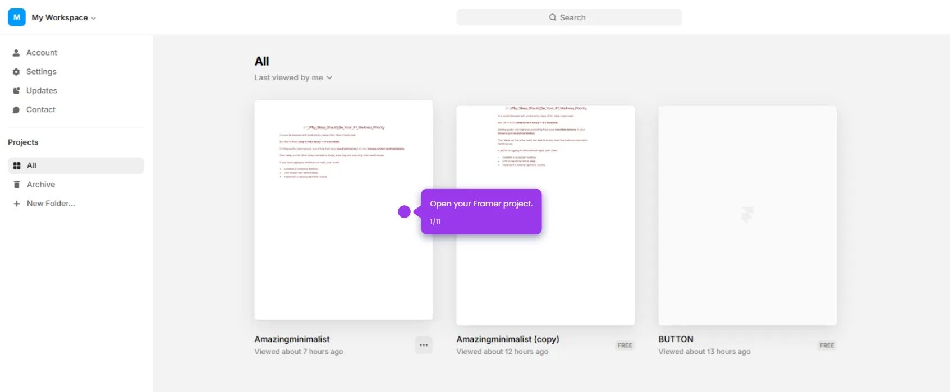Image resolution: width=950 pixels, height=392 pixels.
Task: Click 'Viewed about 13 hours ago' text
Action: pyautogui.click(x=704, y=352)
